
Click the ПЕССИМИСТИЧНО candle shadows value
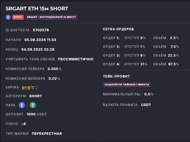point(76,59)
